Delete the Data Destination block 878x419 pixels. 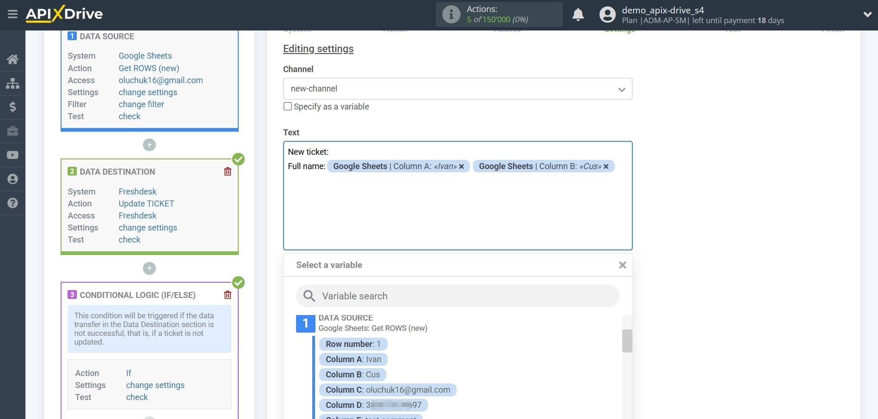click(x=228, y=171)
